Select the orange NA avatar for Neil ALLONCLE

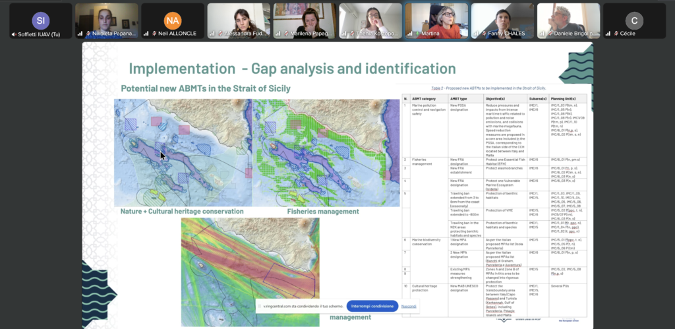pyautogui.click(x=172, y=19)
